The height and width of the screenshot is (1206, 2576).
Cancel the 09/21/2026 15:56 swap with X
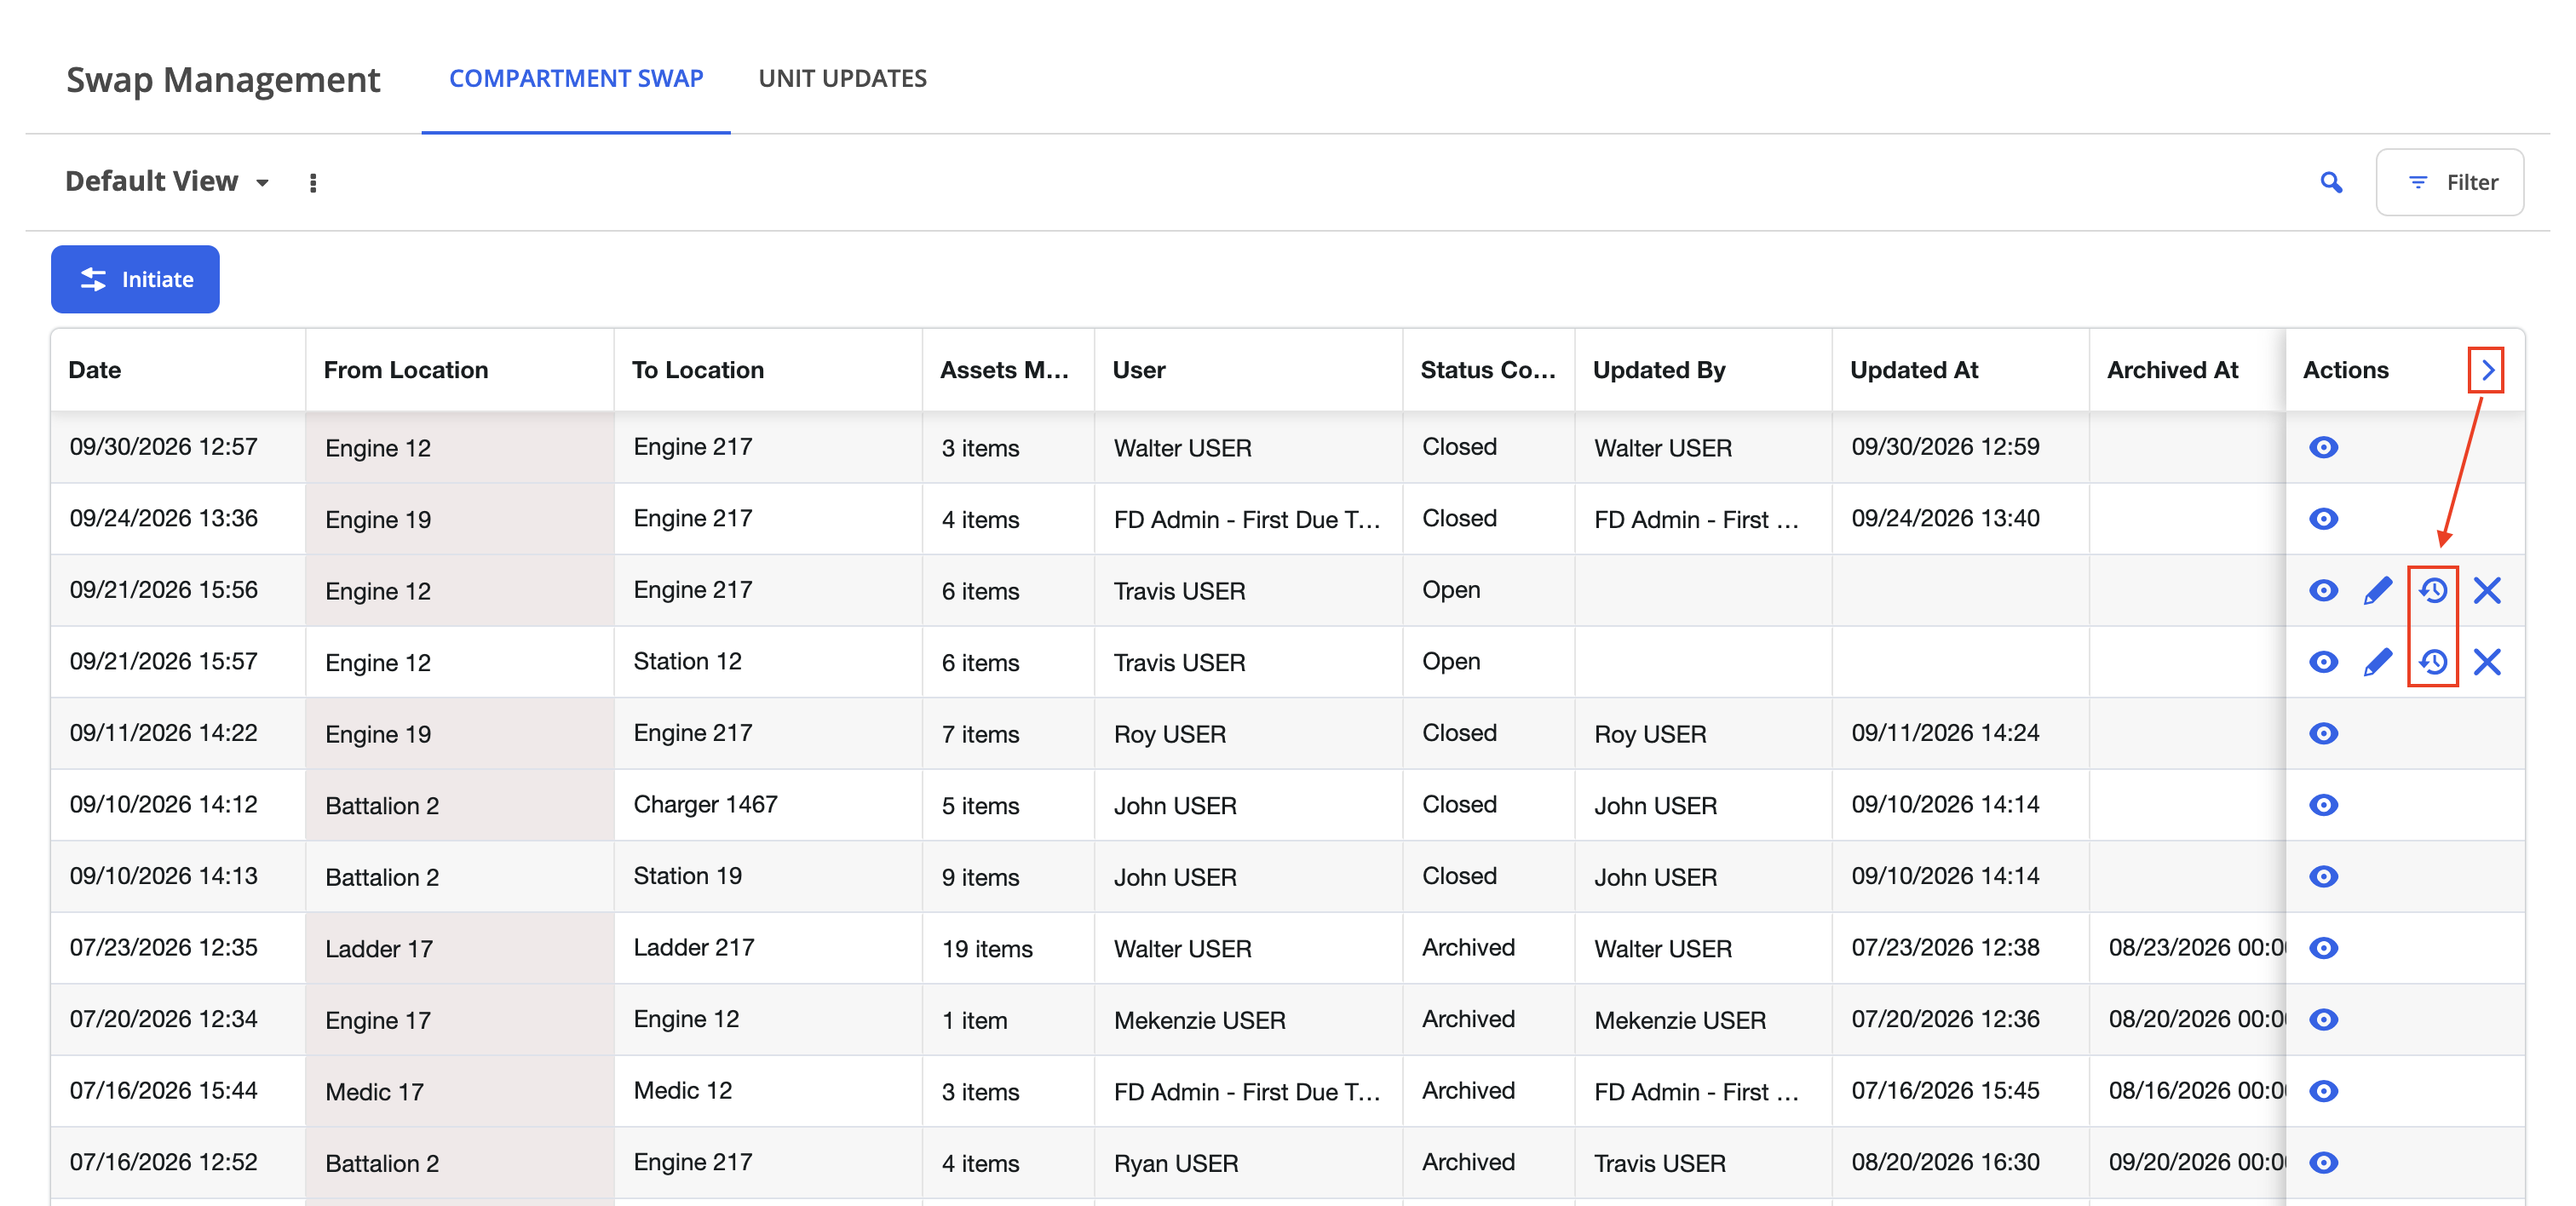[2487, 590]
